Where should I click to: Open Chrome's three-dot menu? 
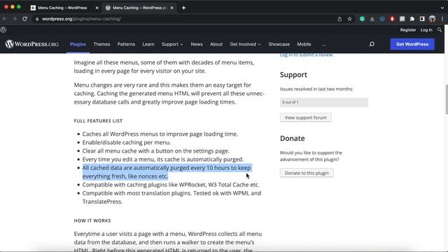tap(442, 19)
